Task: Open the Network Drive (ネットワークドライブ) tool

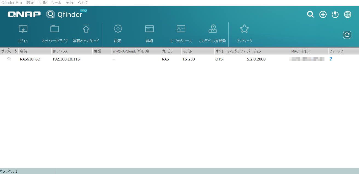Action: (x=55, y=29)
